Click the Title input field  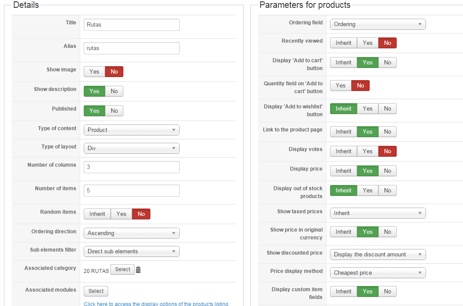pyautogui.click(x=131, y=25)
